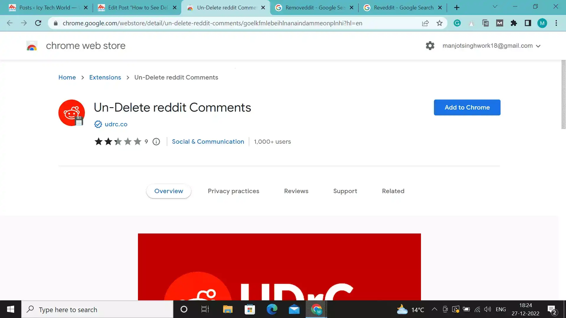Image resolution: width=566 pixels, height=318 pixels.
Task: Share this page via address bar icon
Action: pos(425,23)
